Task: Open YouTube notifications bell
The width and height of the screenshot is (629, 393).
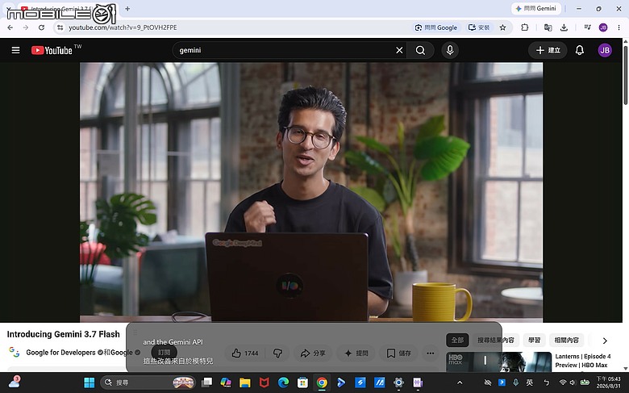Action: tap(580, 50)
